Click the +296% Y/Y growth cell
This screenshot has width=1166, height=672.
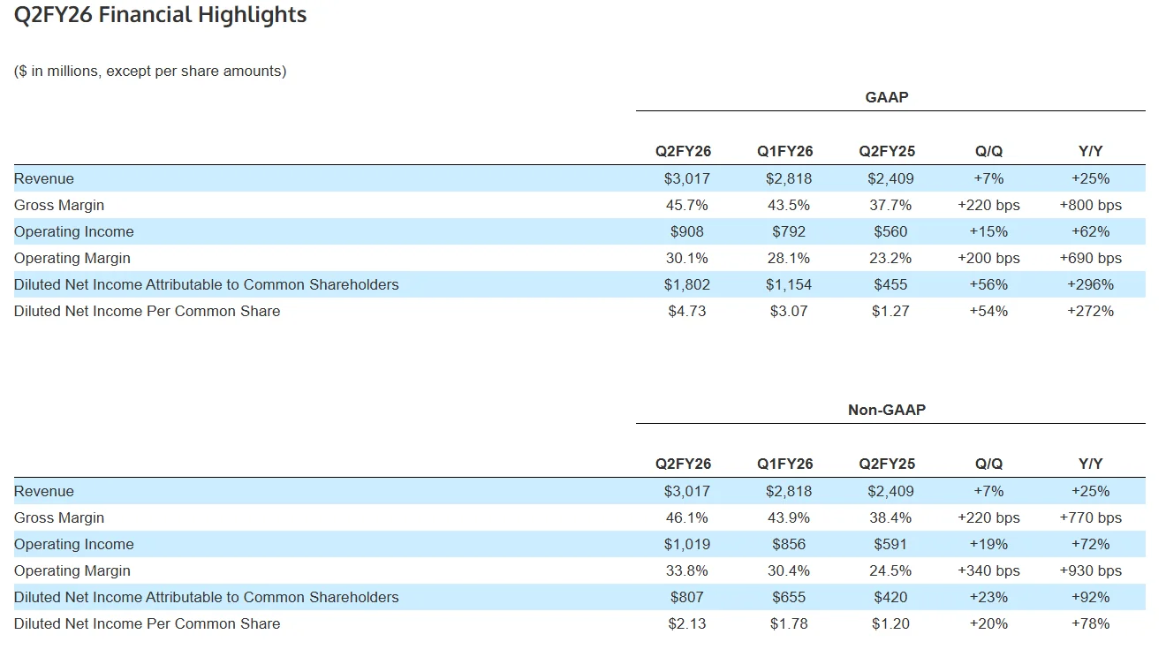coord(1090,284)
